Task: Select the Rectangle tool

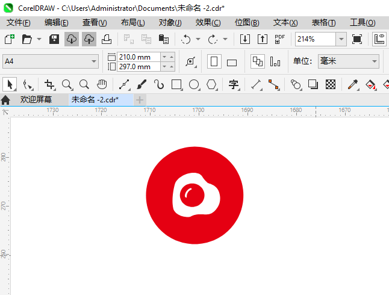Action: (176, 84)
